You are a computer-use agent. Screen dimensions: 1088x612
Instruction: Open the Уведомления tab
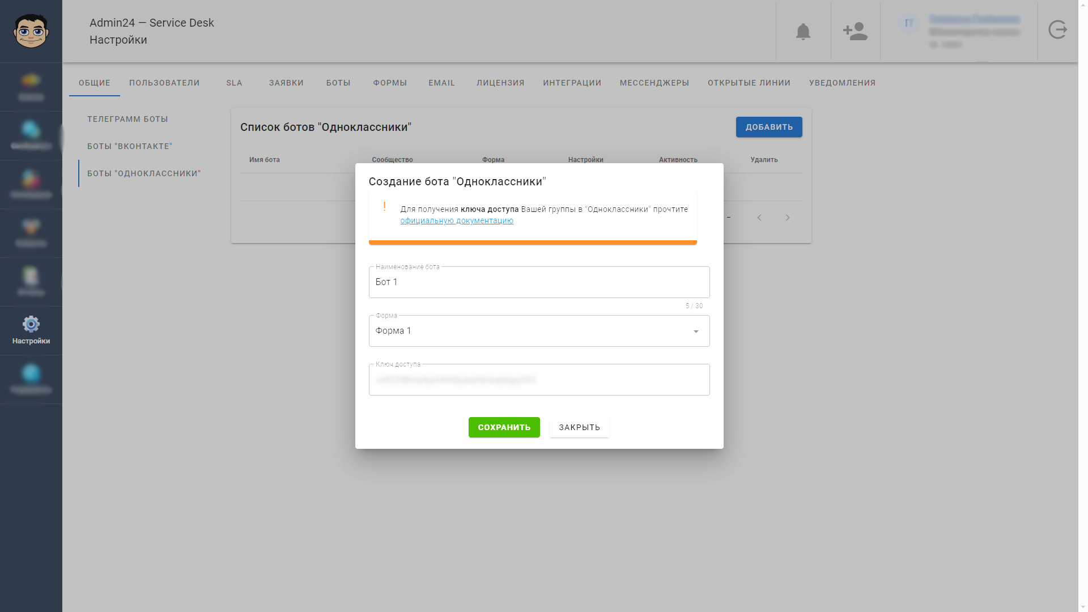click(x=842, y=83)
